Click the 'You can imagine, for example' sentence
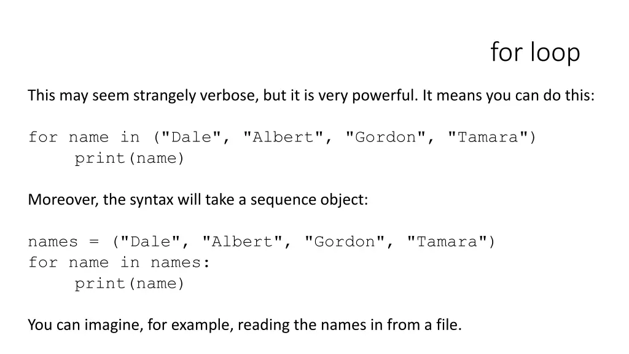The width and height of the screenshot is (629, 354). [244, 324]
